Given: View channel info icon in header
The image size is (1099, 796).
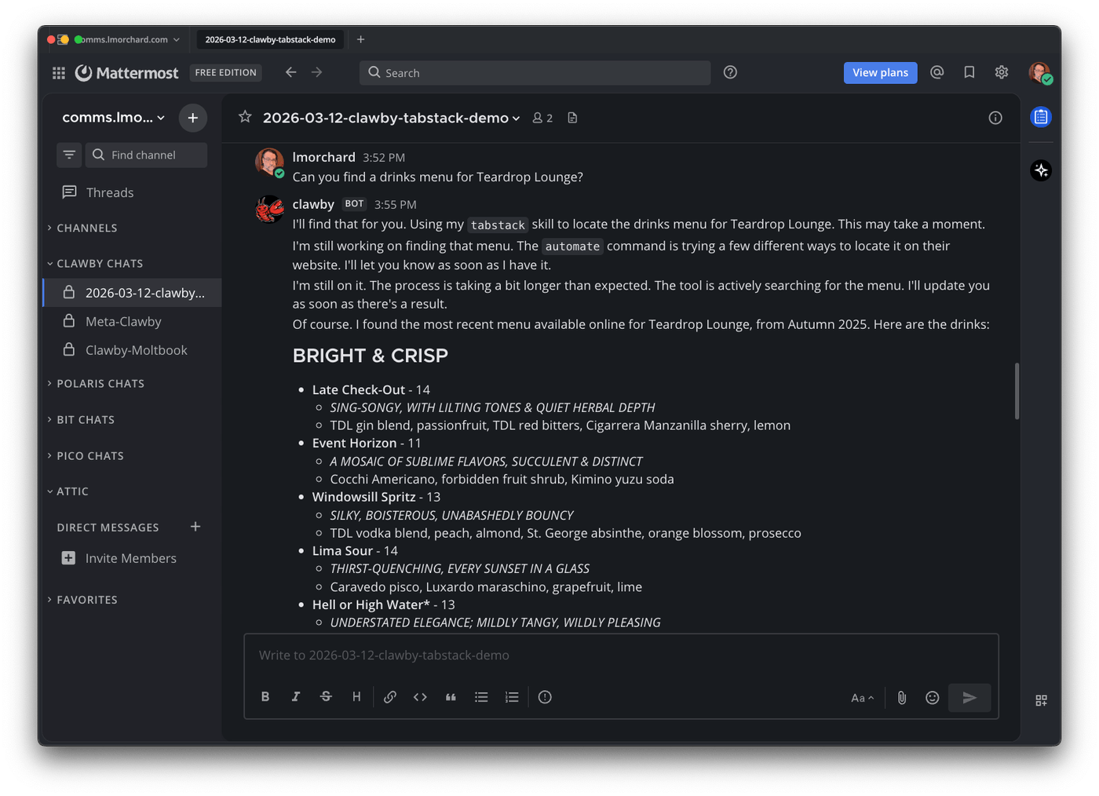Looking at the screenshot, I should 995,118.
